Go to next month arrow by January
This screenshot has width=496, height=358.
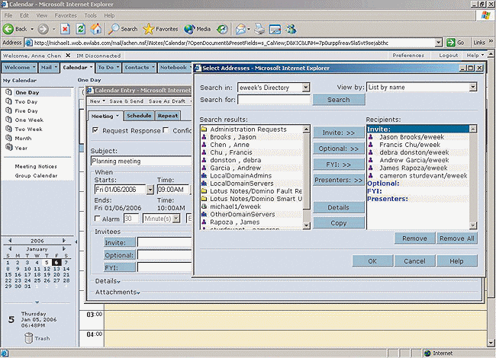tap(64, 249)
